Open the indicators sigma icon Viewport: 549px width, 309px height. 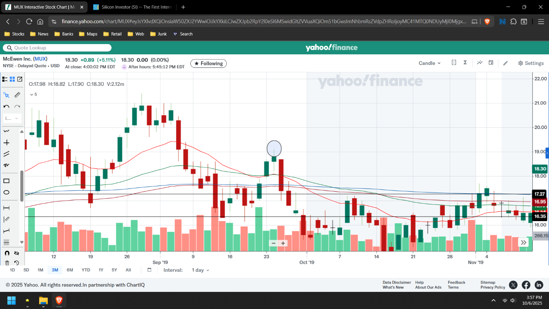(465, 63)
